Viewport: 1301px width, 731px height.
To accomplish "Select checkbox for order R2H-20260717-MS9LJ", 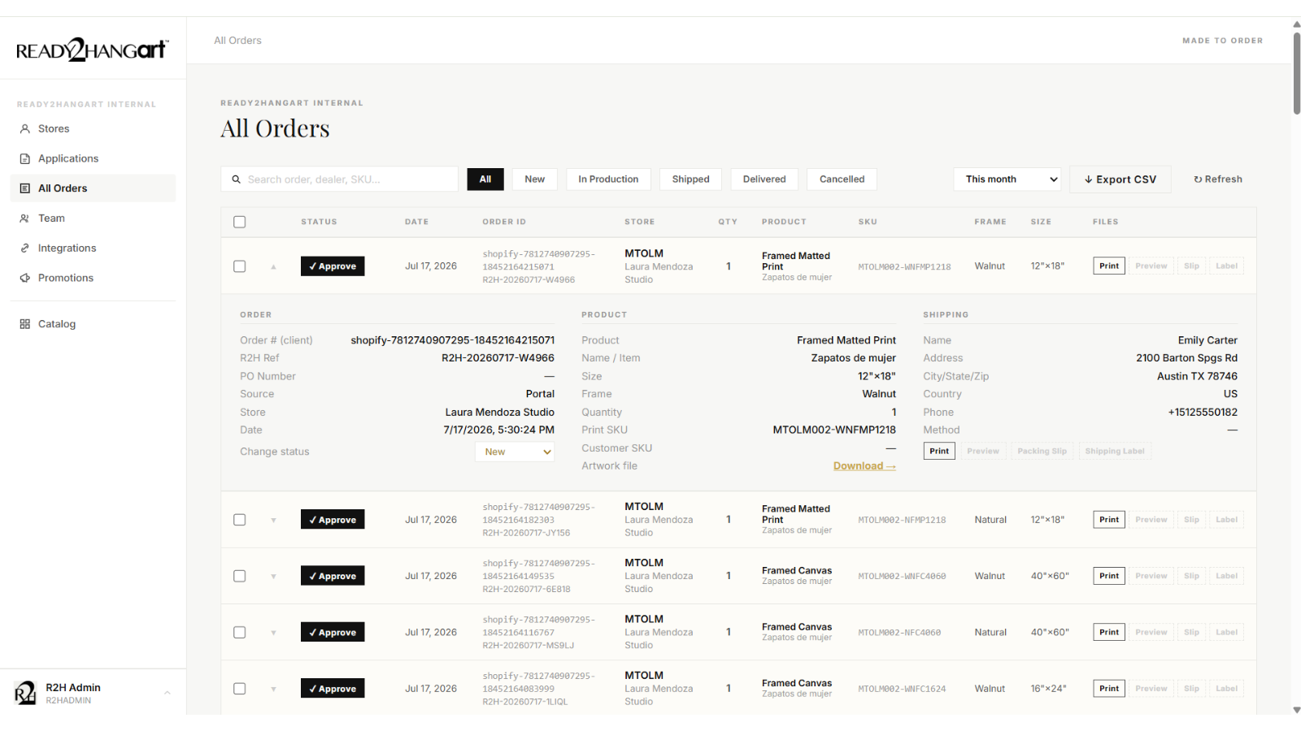I will click(240, 632).
